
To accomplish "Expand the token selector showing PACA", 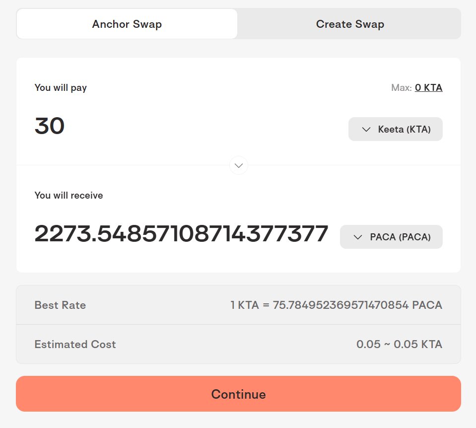I will click(391, 237).
